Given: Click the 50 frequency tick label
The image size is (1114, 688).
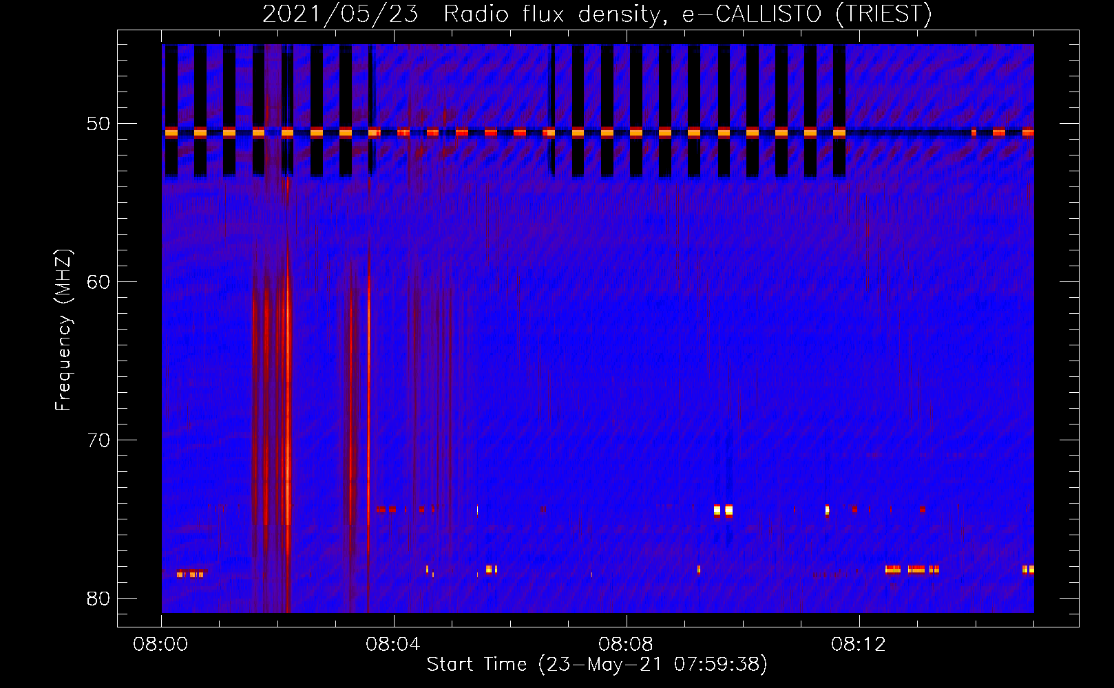Looking at the screenshot, I should pyautogui.click(x=99, y=125).
